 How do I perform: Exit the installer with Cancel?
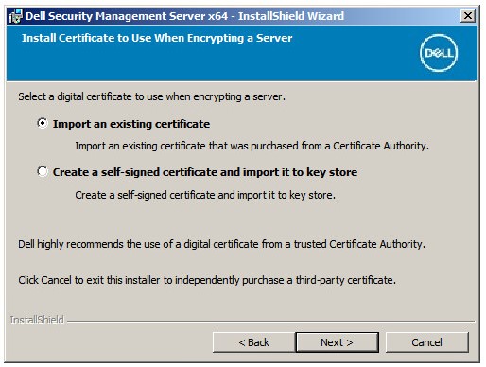[x=427, y=342]
